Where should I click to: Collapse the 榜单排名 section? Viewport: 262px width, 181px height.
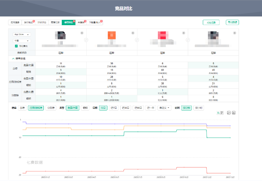coord(14,58)
